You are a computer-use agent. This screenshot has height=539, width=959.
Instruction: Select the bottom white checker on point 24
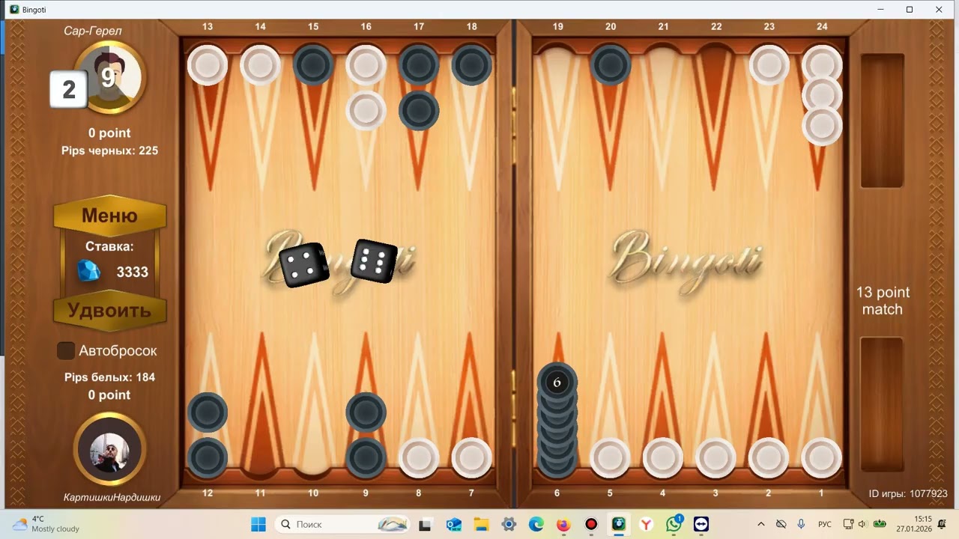click(x=822, y=125)
